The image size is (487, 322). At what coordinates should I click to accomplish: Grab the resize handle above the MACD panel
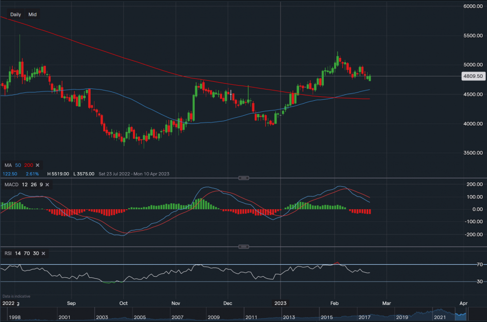coord(243,178)
